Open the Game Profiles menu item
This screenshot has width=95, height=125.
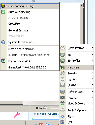pos(77,48)
